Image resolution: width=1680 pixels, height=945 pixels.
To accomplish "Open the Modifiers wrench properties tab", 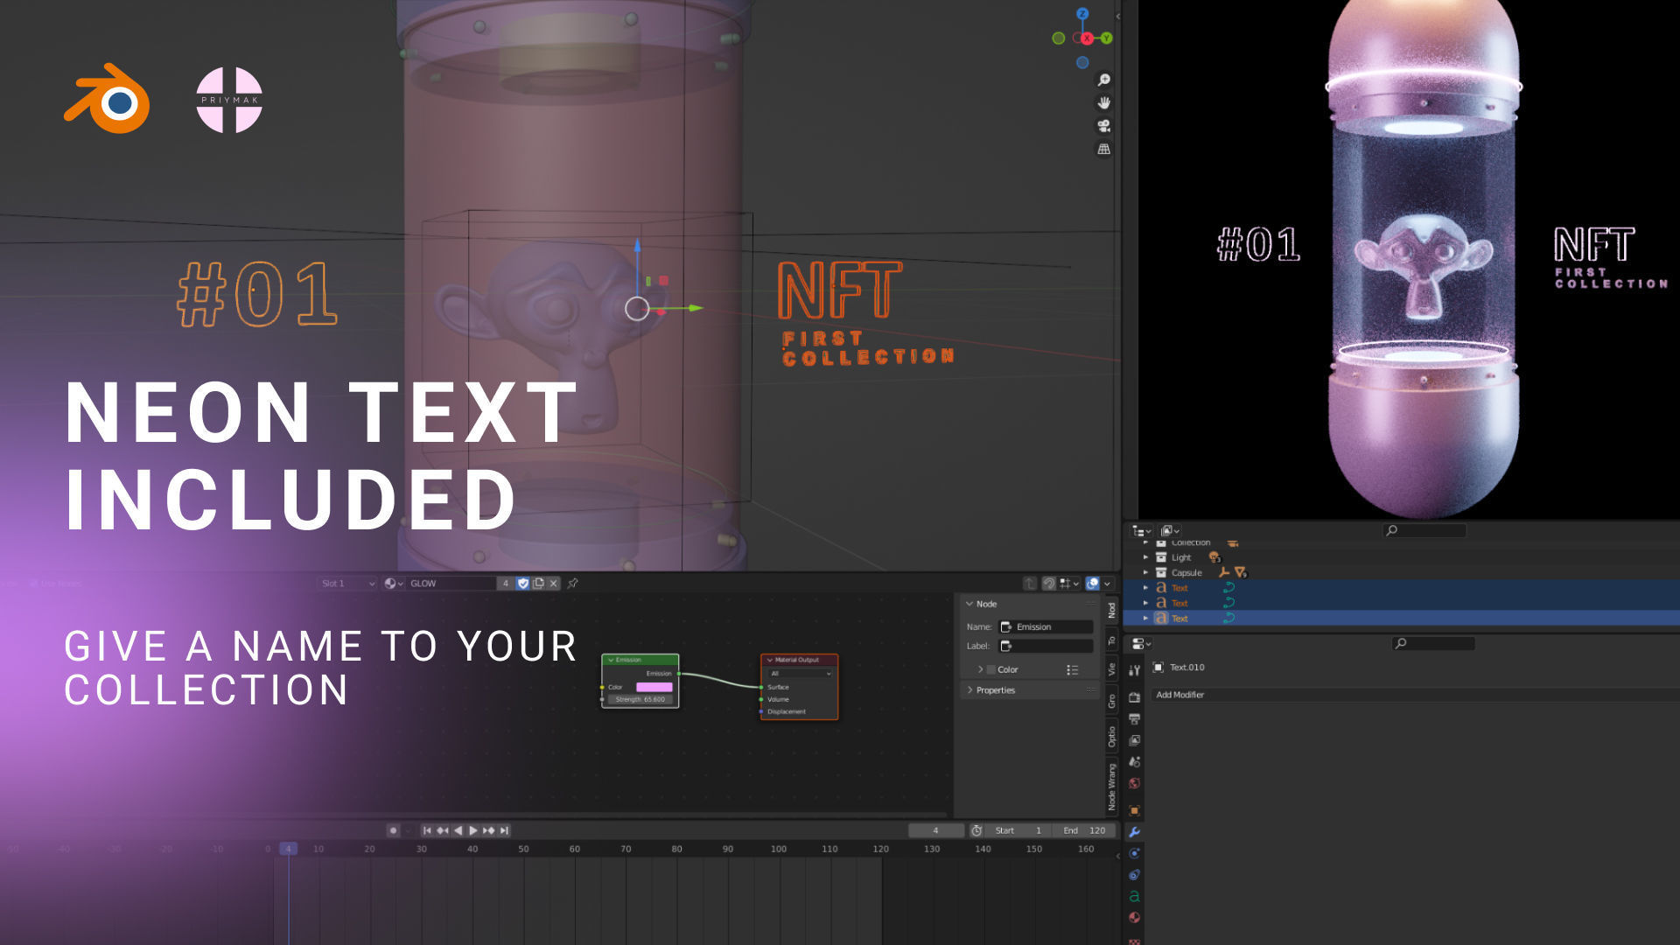I will click(x=1135, y=832).
